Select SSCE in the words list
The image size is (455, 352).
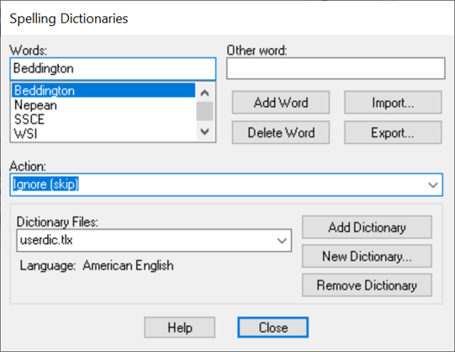[x=103, y=120]
